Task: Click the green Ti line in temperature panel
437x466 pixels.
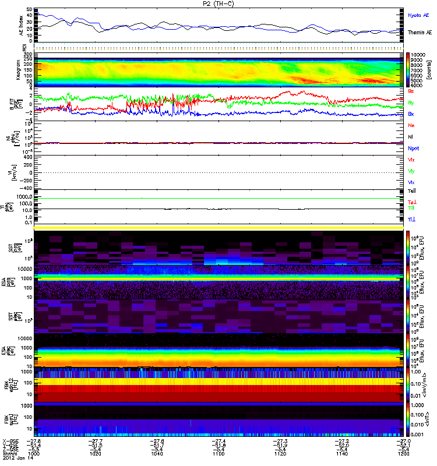Action: [x=218, y=198]
